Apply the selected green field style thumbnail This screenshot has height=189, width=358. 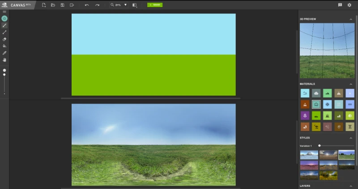tap(346, 155)
